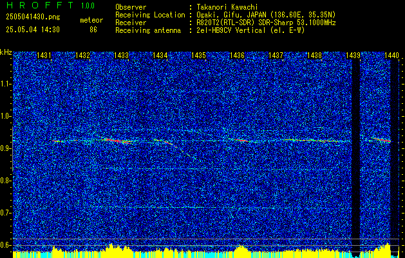Click frequency label 1.0 kHz
Image resolution: width=405 pixels, height=258 pixels.
pyautogui.click(x=5, y=116)
